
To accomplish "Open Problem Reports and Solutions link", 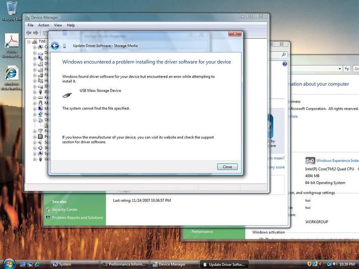I will [x=78, y=217].
